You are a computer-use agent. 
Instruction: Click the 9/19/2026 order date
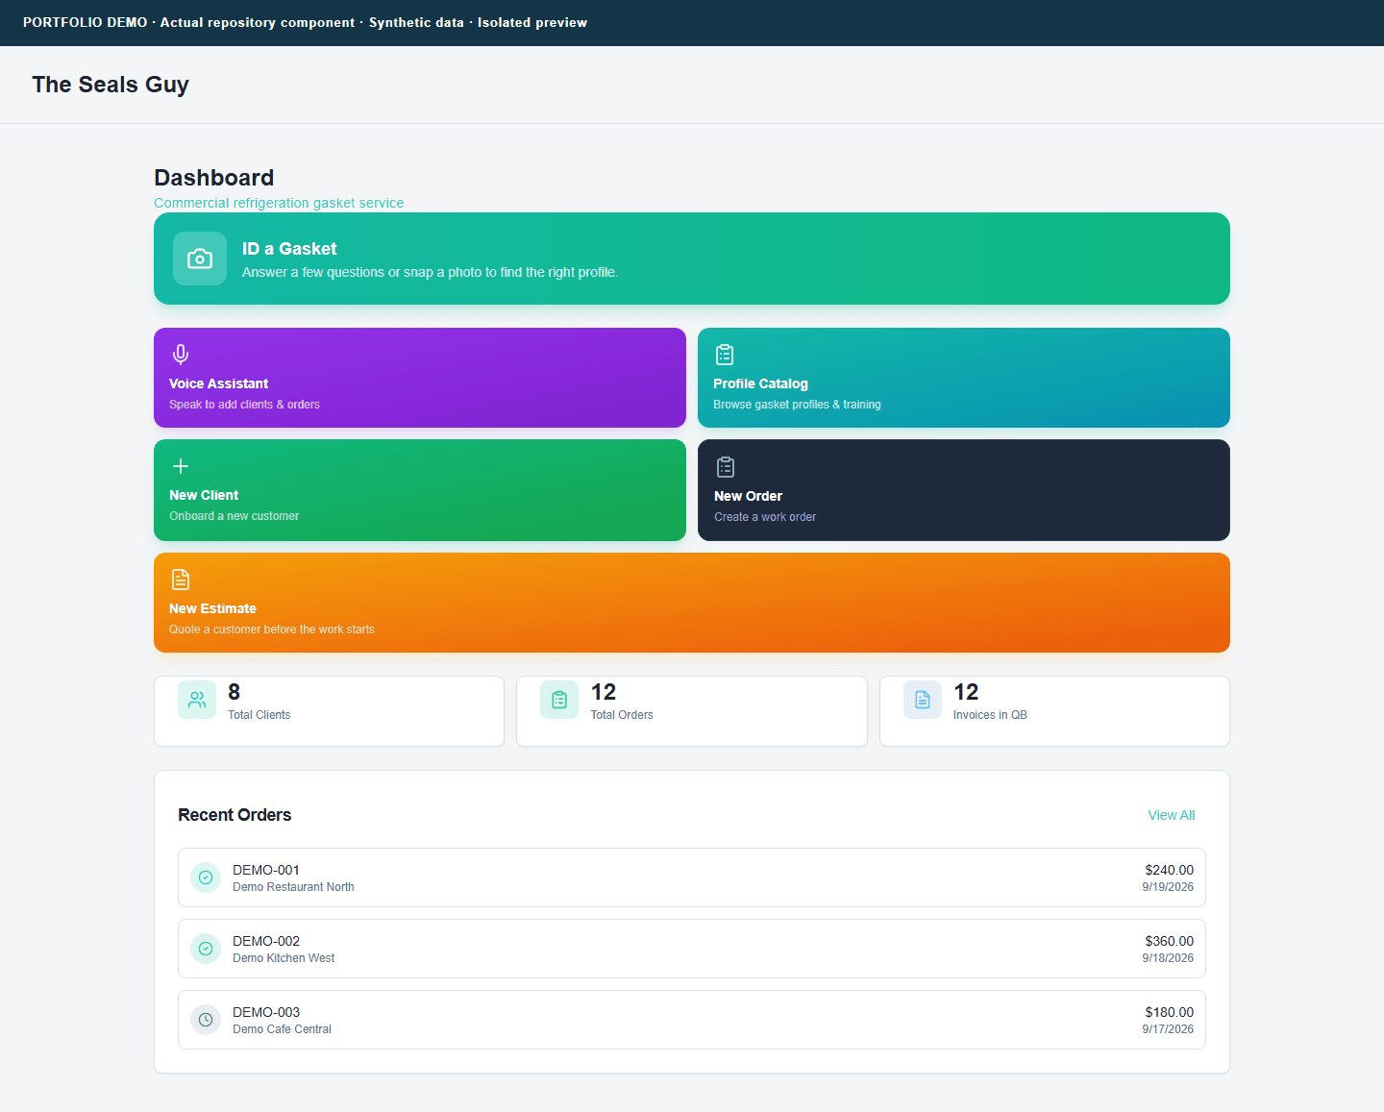coord(1168,887)
